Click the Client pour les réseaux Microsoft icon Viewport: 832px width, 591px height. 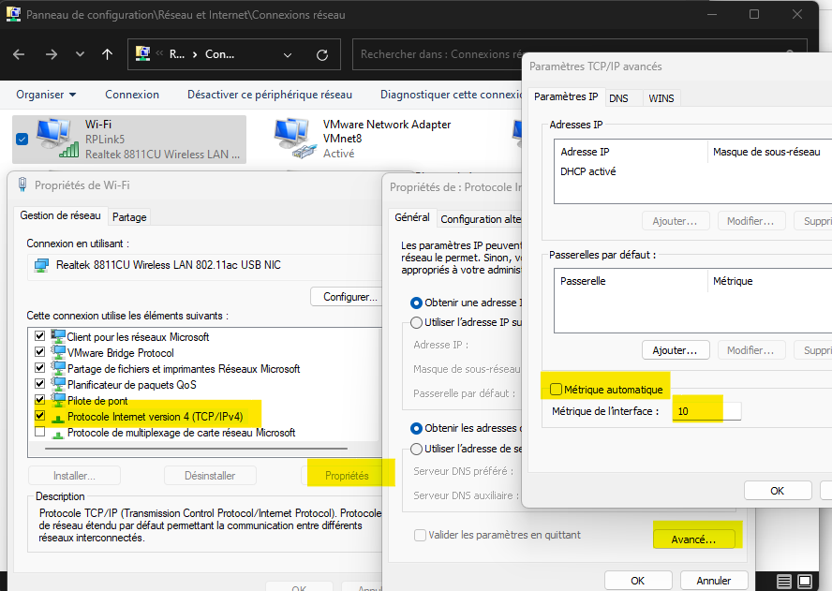[x=58, y=336]
